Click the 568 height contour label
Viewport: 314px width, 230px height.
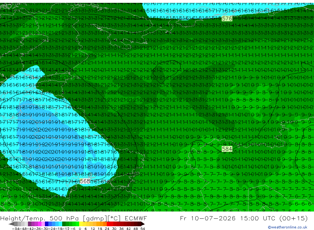(85, 181)
